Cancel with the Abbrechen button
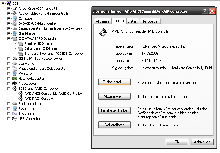 [202, 142]
